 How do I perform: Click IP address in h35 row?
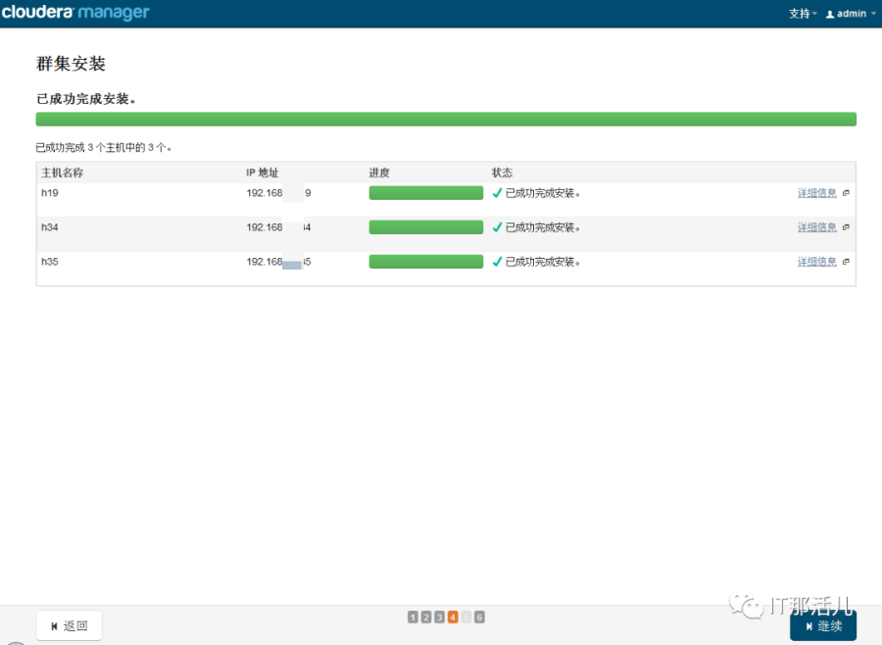coord(278,262)
